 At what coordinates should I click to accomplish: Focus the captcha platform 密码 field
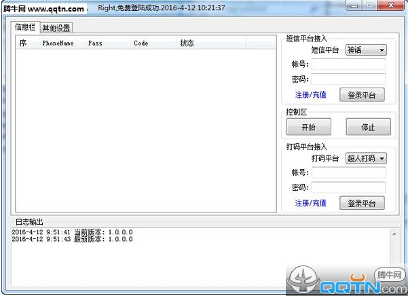tap(348, 187)
